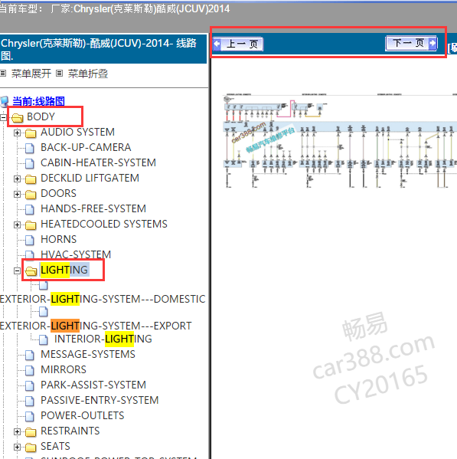Viewport: 457px width, 459px height.
Task: Select the RESTRAINTS entry
Action: tap(70, 431)
